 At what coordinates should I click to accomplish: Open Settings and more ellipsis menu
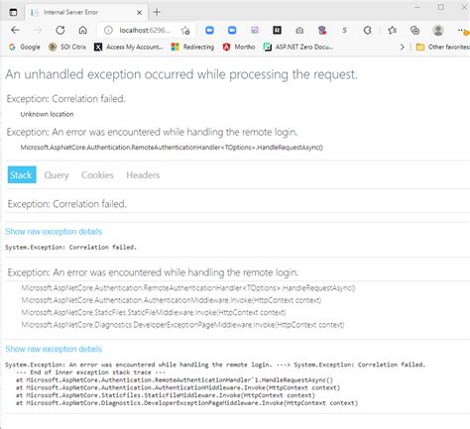click(x=461, y=31)
